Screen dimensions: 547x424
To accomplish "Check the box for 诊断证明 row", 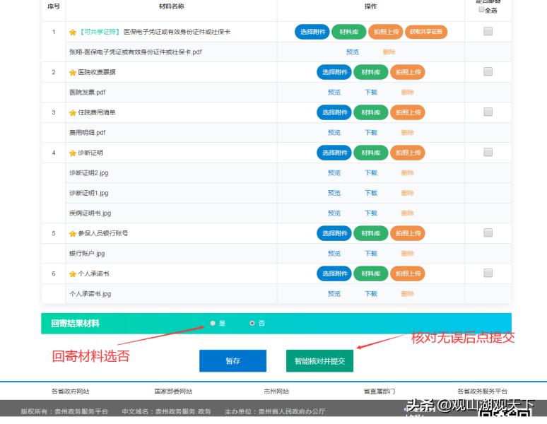I will [x=488, y=152].
